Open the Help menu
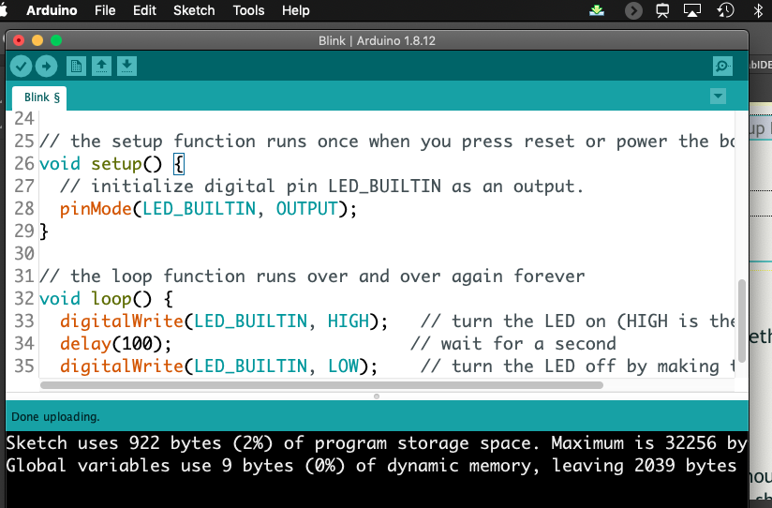772x508 pixels. [x=295, y=10]
